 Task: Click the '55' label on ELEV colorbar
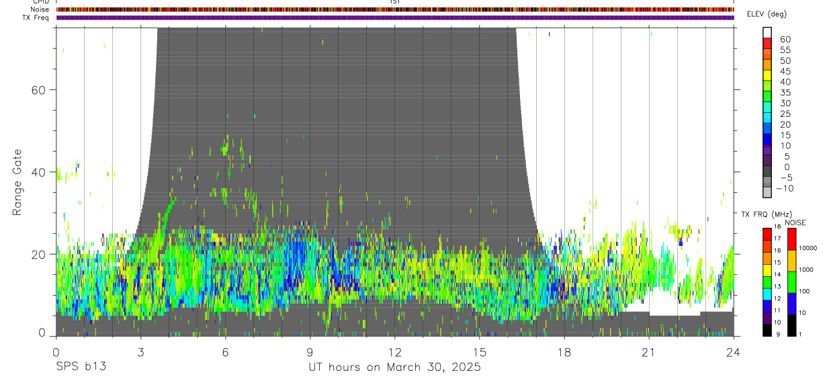click(x=785, y=50)
